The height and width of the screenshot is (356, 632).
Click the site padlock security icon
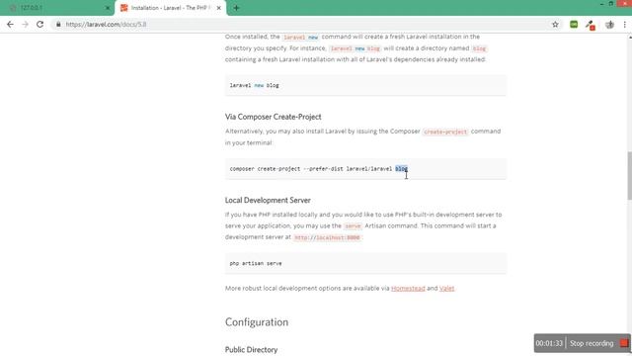58,24
